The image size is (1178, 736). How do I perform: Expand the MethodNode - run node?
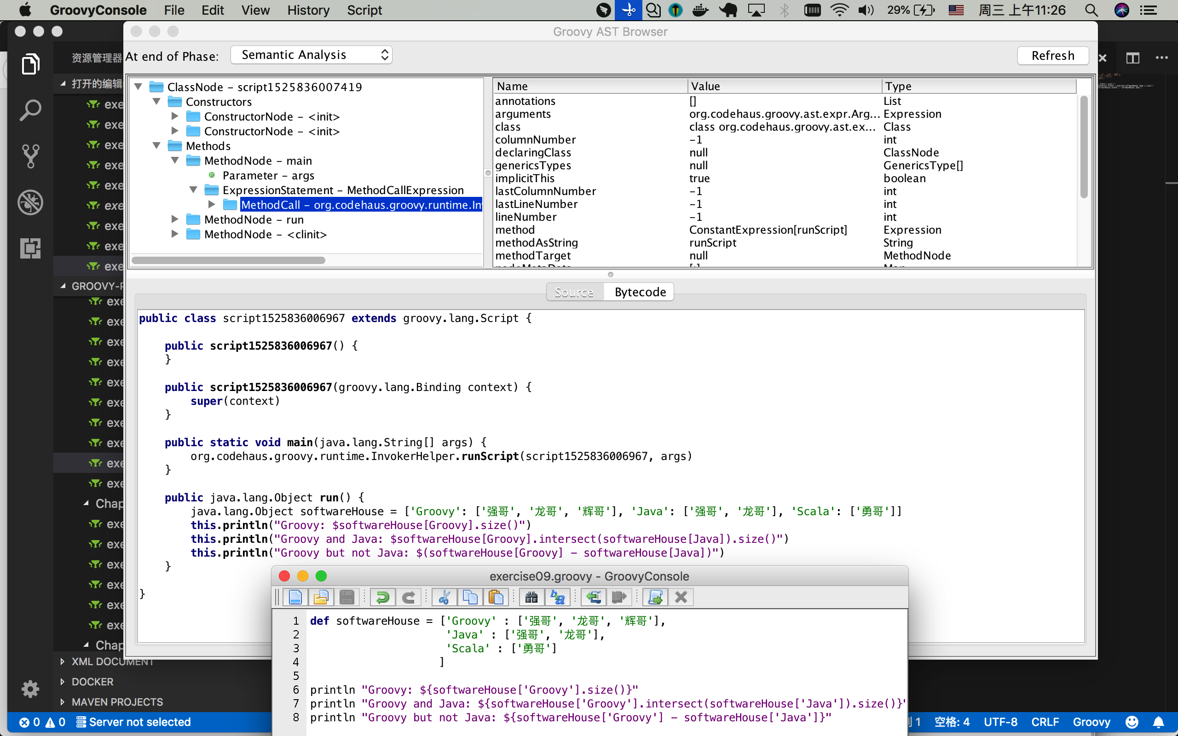coord(175,219)
